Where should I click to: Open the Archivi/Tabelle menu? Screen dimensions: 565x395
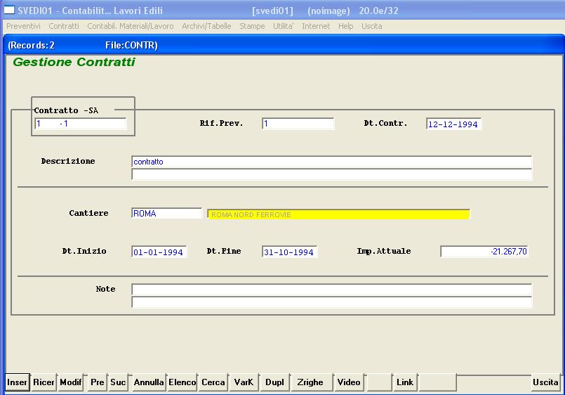(x=206, y=26)
